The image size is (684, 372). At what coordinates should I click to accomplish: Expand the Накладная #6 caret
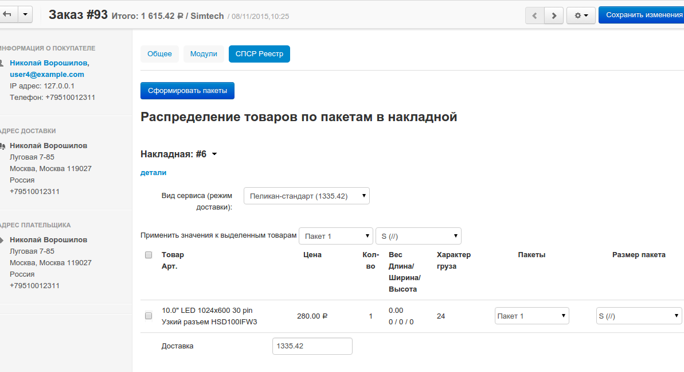point(214,154)
